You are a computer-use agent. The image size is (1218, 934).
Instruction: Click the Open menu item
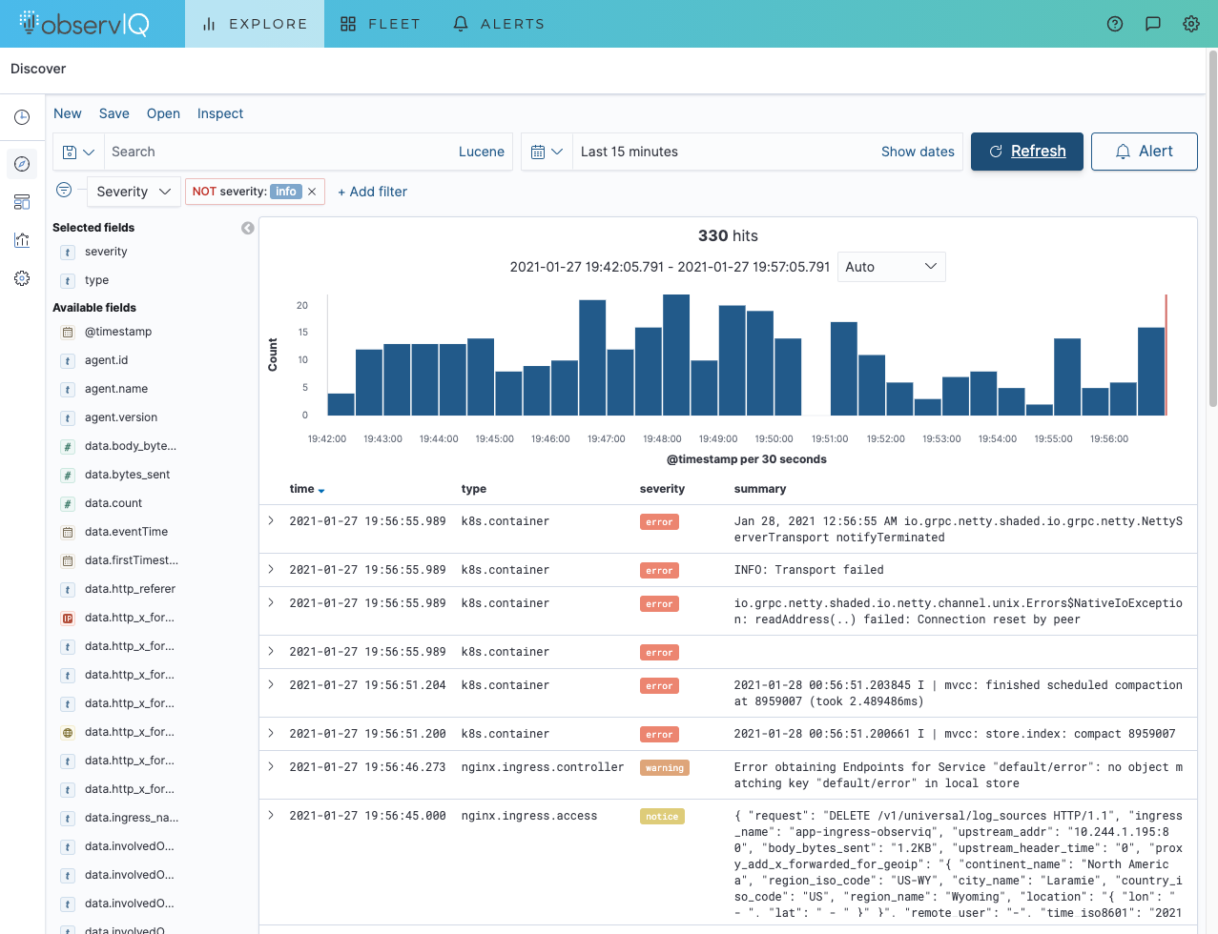pyautogui.click(x=163, y=113)
